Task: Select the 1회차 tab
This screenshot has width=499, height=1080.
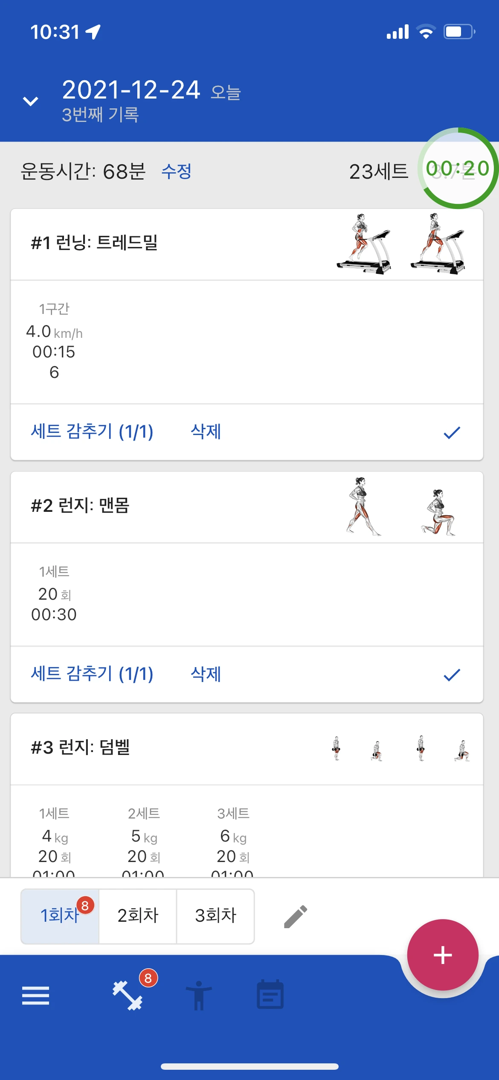Action: pyautogui.click(x=60, y=916)
